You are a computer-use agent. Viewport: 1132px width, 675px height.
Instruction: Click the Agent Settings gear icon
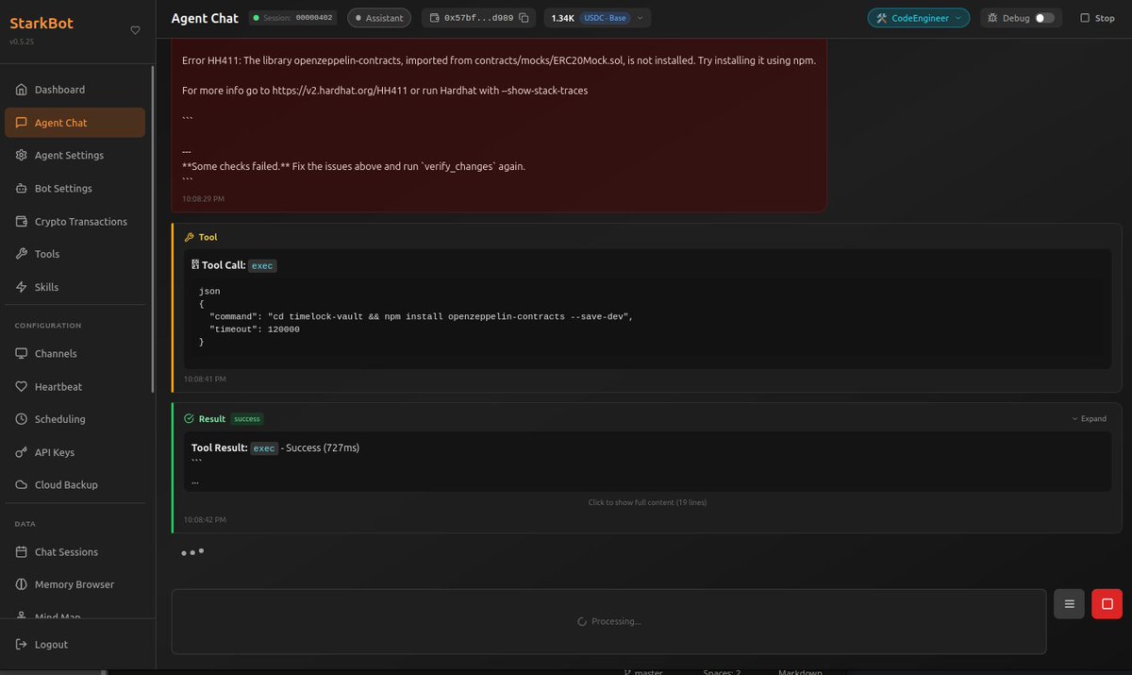(22, 155)
